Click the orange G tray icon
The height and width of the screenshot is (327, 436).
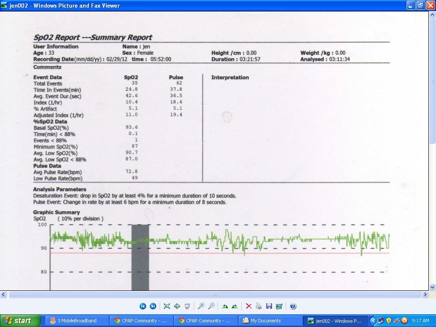coord(404,321)
